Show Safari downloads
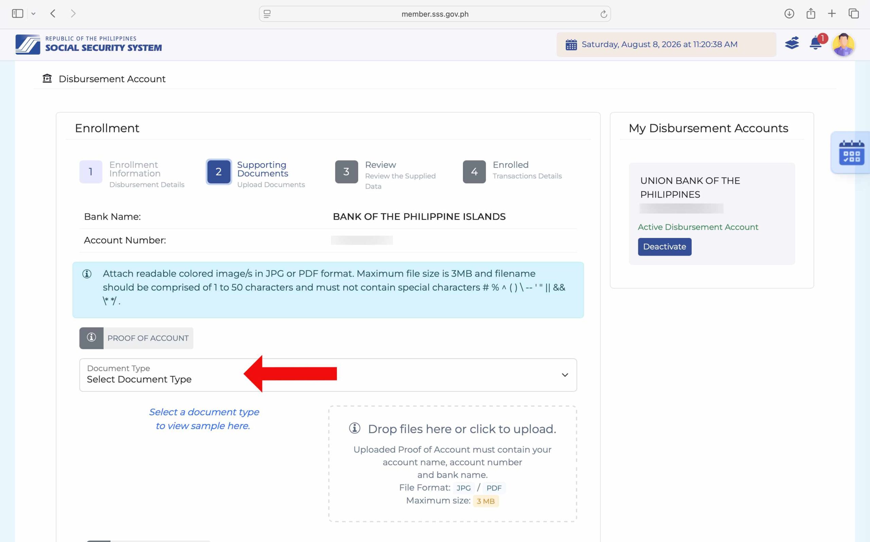 pyautogui.click(x=789, y=14)
